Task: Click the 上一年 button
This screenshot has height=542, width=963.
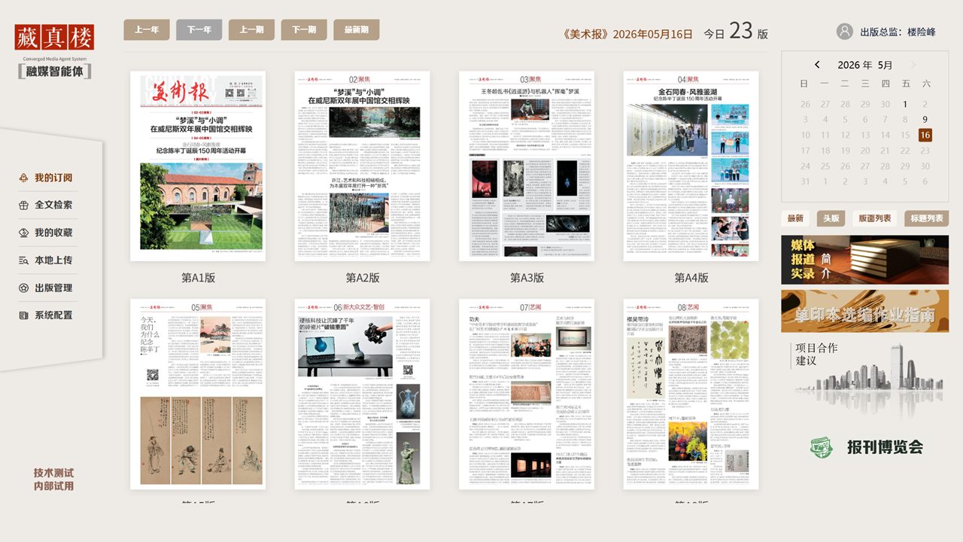Action: (147, 30)
